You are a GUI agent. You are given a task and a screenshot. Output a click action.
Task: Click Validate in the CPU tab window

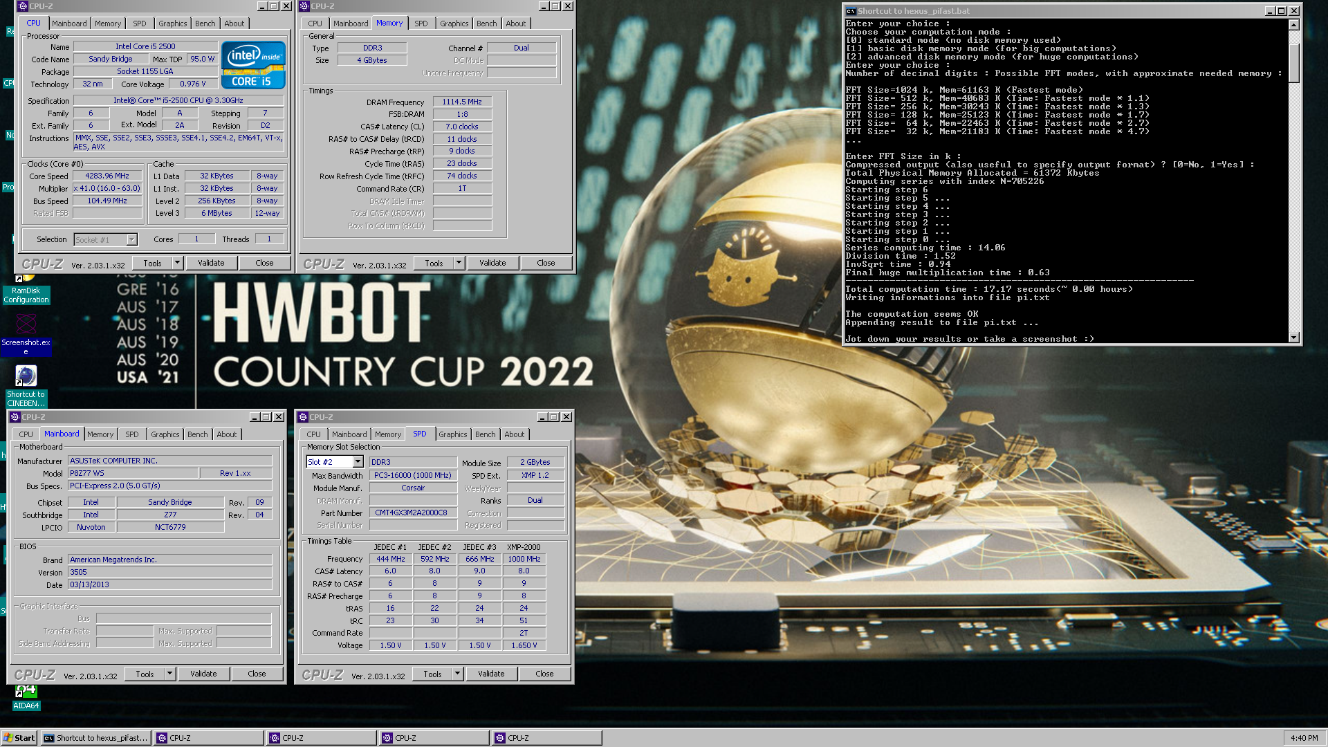tap(211, 263)
